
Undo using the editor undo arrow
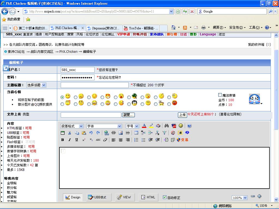tap(91, 133)
